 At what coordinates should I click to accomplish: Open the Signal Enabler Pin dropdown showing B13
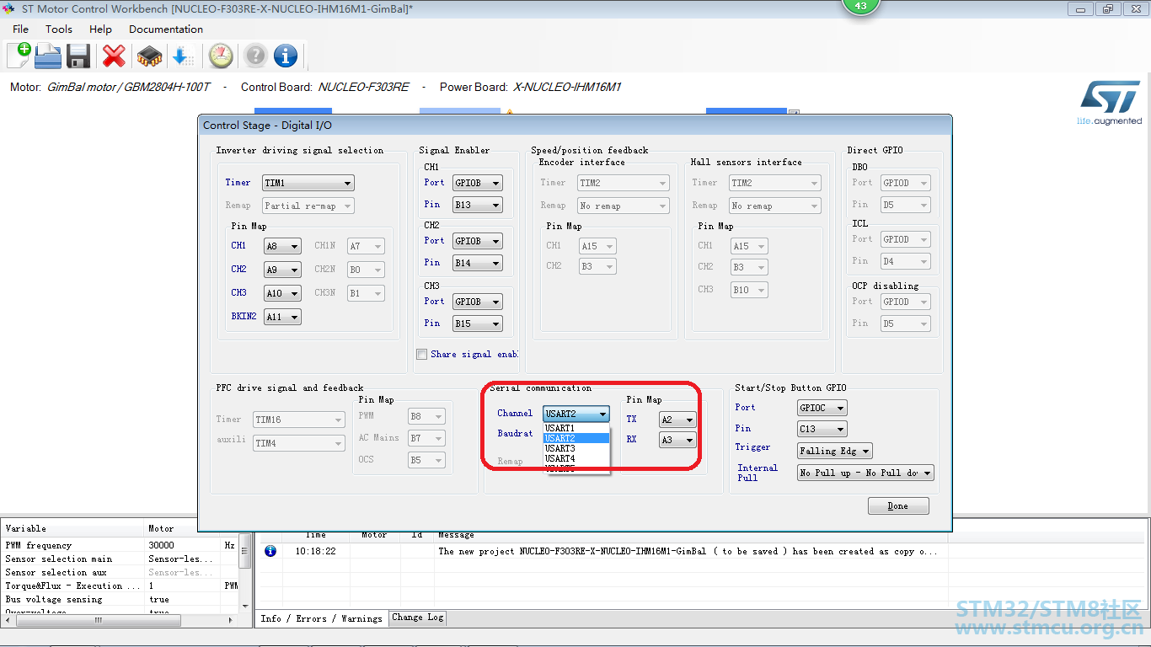pyautogui.click(x=477, y=205)
